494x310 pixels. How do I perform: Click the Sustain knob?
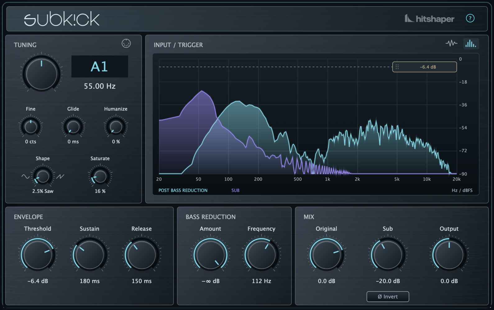point(89,255)
